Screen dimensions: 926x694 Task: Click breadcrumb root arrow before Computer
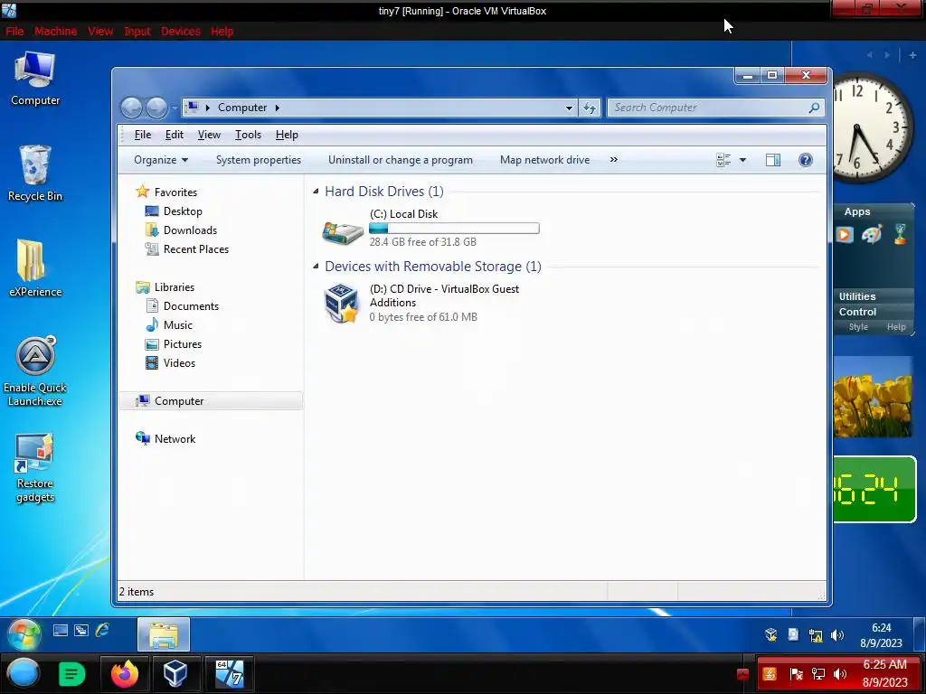208,108
